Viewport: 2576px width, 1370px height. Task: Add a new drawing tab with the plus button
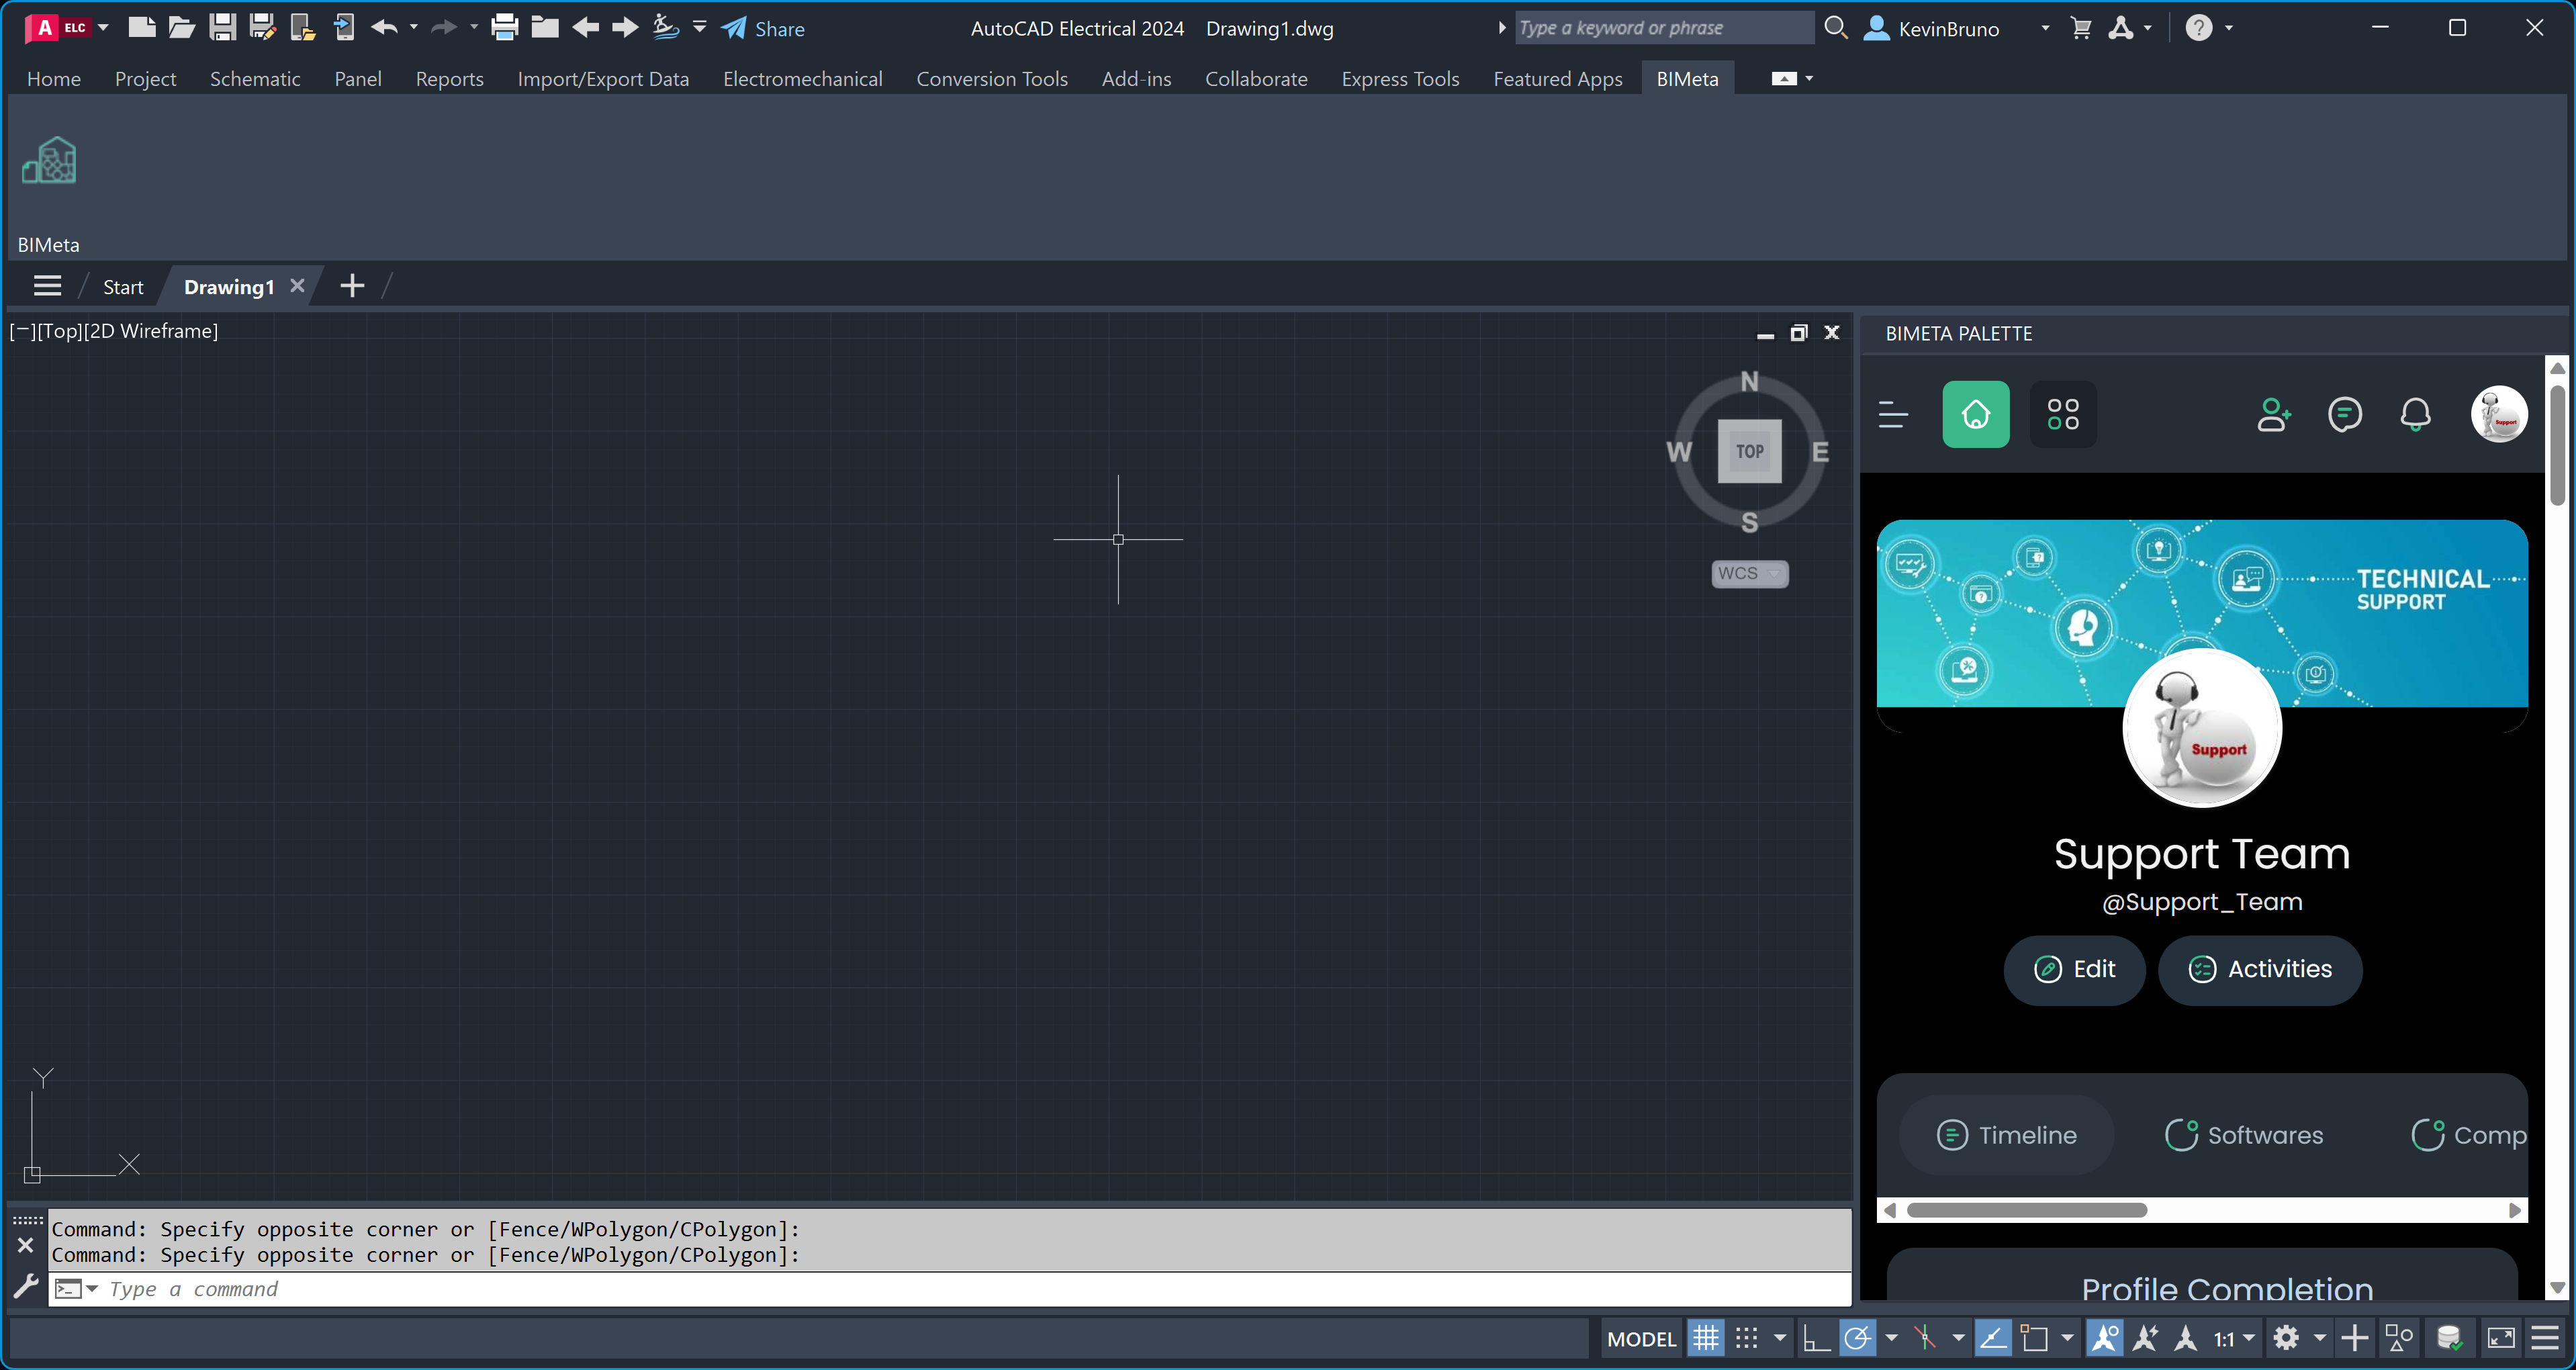pos(352,286)
